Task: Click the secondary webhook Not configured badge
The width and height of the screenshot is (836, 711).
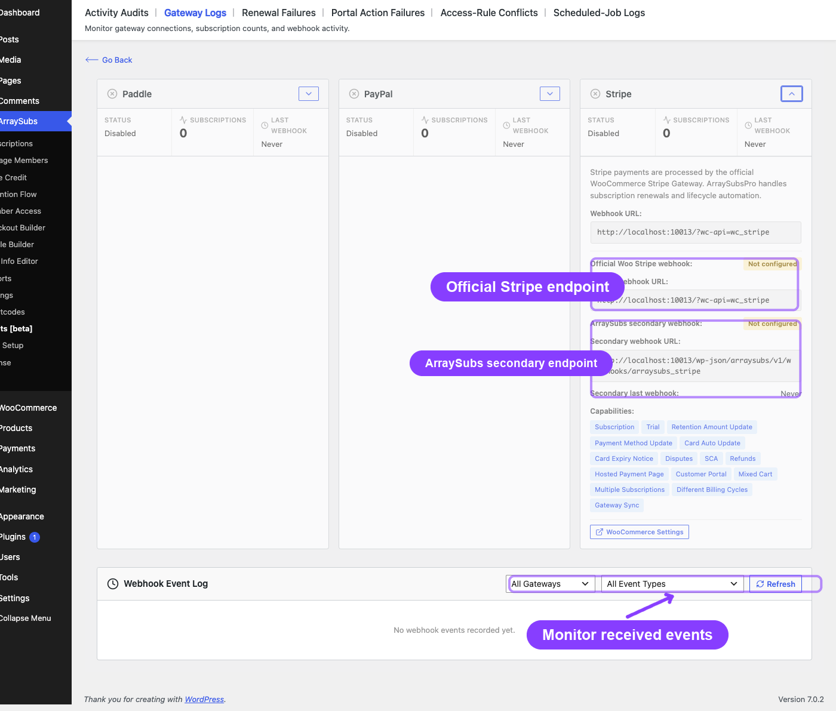Action: pos(772,324)
